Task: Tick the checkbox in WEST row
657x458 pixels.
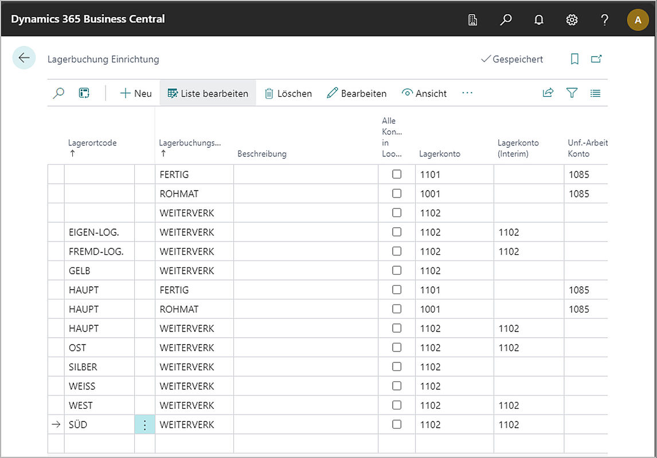Action: tap(396, 405)
